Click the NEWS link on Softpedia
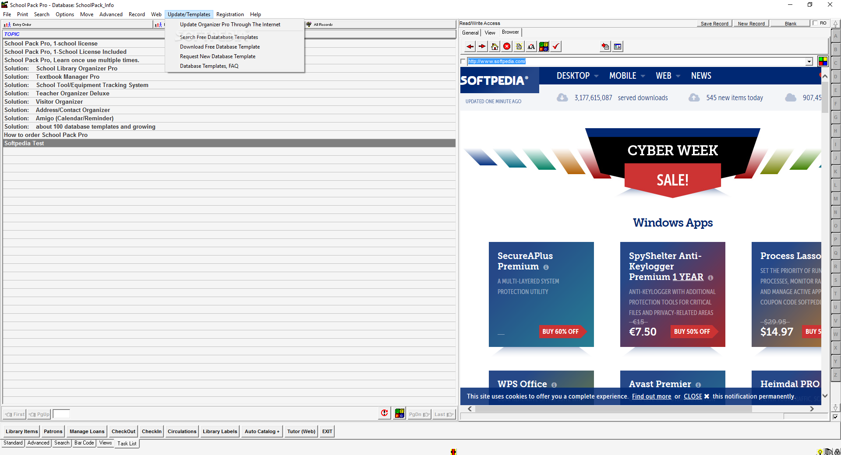Screen dimensions: 841x455 tap(701, 76)
